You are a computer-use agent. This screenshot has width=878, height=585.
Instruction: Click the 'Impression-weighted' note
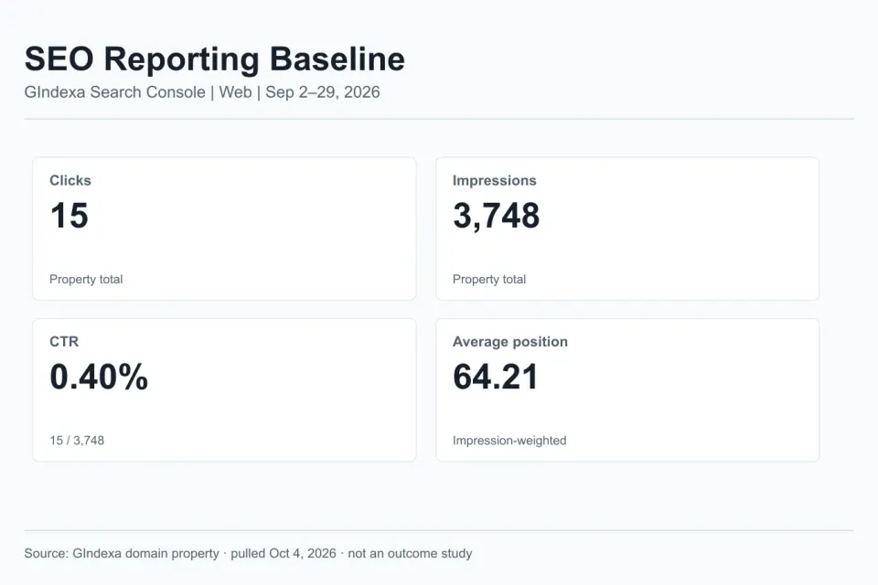(x=509, y=441)
